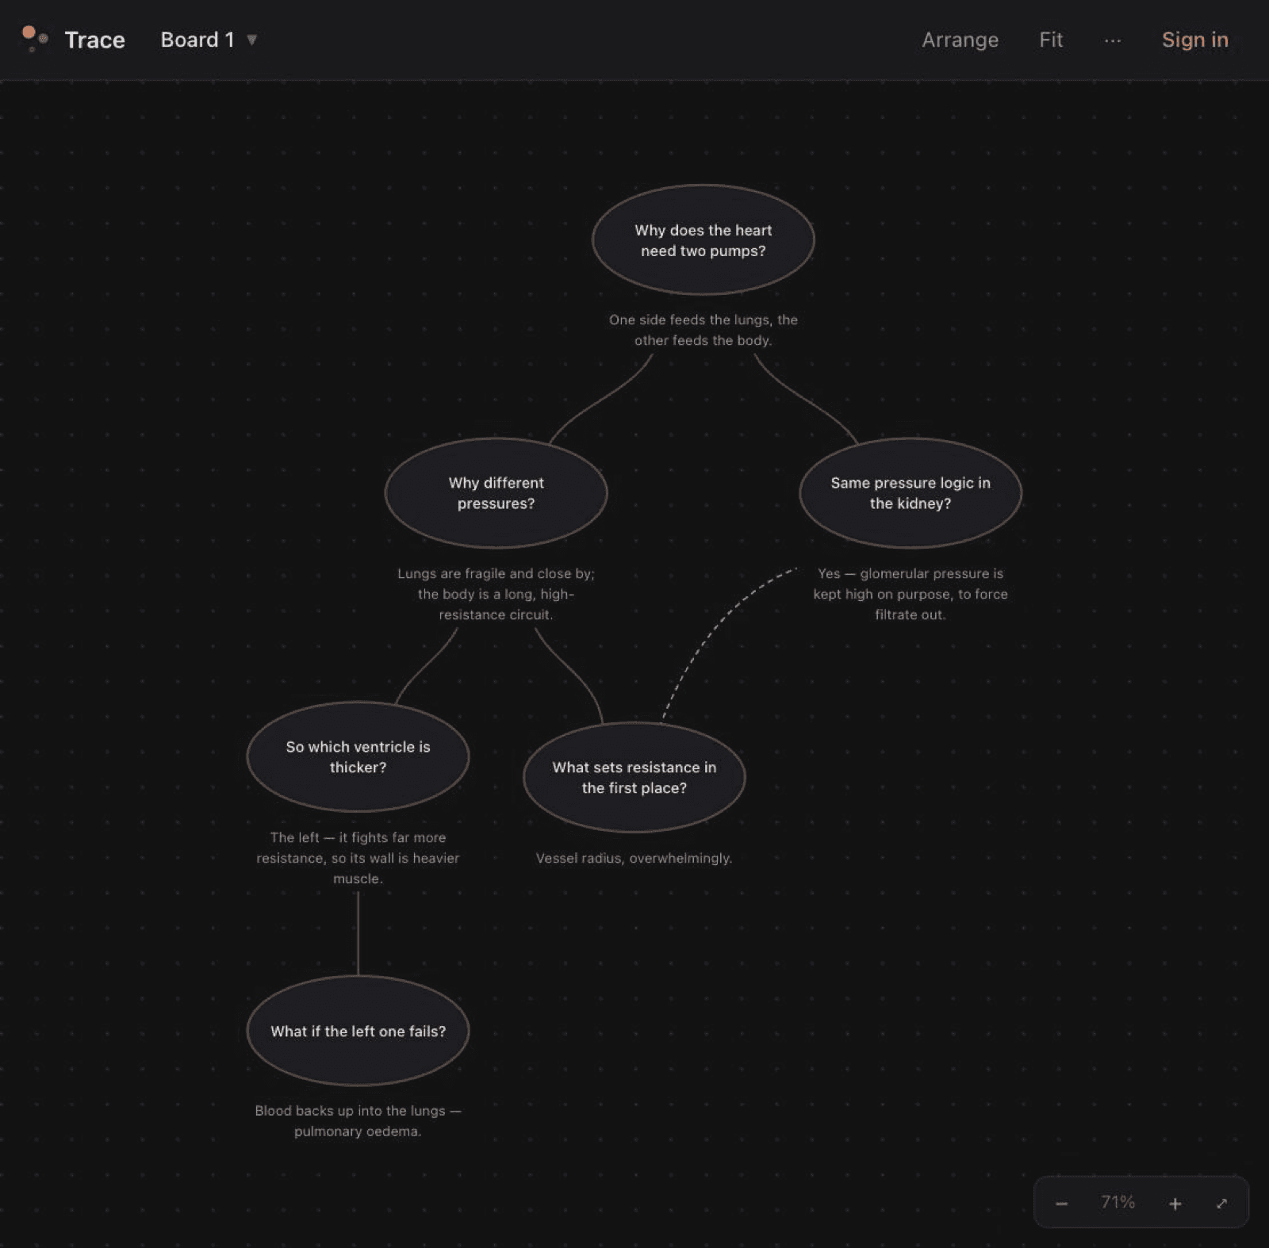Select the Board 1 title
Screen dimensions: 1269x1248
tap(197, 40)
